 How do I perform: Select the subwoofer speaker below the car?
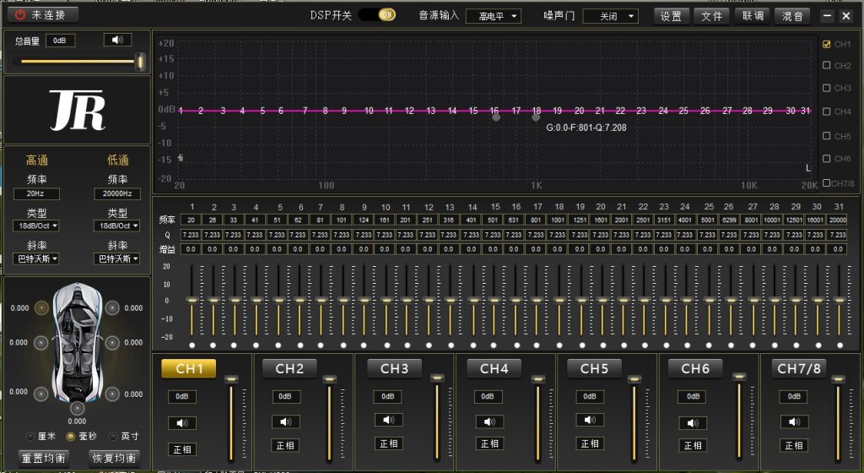77,408
